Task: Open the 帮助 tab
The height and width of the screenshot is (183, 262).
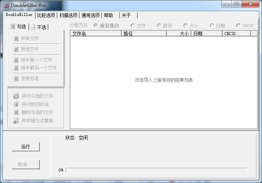Action: [x=111, y=15]
